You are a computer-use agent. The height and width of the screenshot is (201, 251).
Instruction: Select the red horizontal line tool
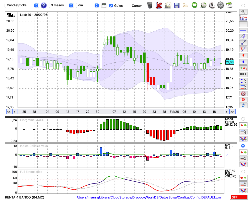pos(243,24)
